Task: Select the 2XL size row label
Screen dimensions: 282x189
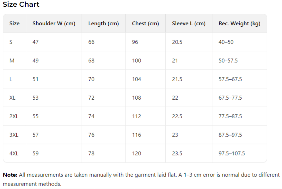Action: tap(14, 116)
